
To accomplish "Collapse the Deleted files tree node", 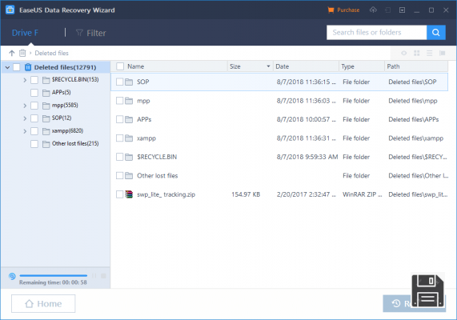I will click(x=7, y=67).
